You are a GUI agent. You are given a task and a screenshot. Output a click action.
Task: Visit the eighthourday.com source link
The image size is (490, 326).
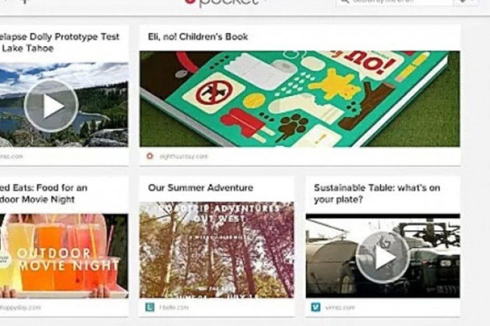pos(183,156)
